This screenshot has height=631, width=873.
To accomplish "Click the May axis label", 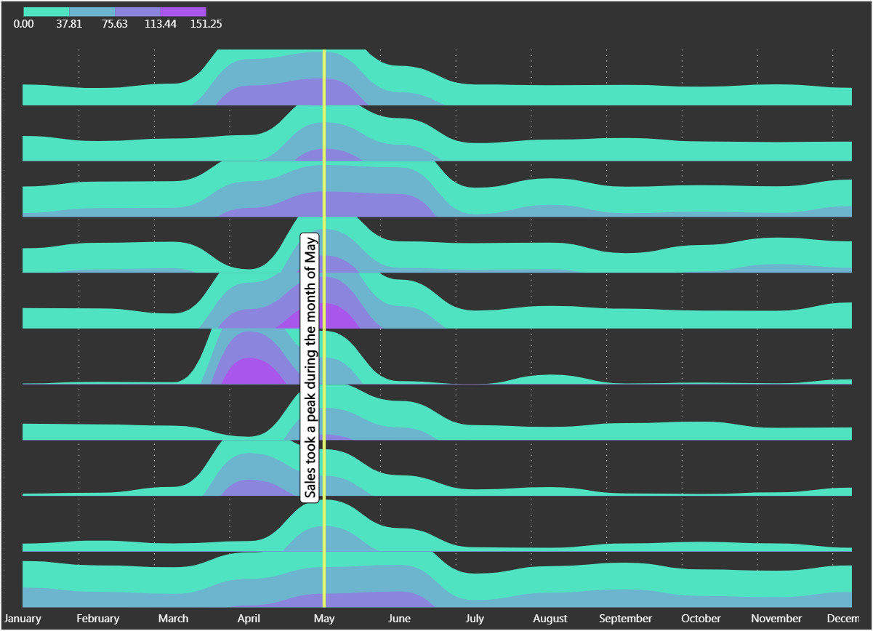I will [324, 619].
